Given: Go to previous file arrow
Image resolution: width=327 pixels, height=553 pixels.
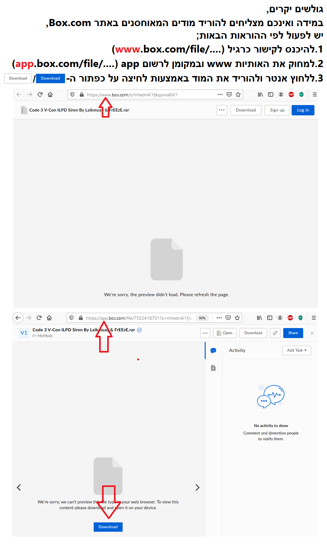Looking at the screenshot, I should (19, 488).
